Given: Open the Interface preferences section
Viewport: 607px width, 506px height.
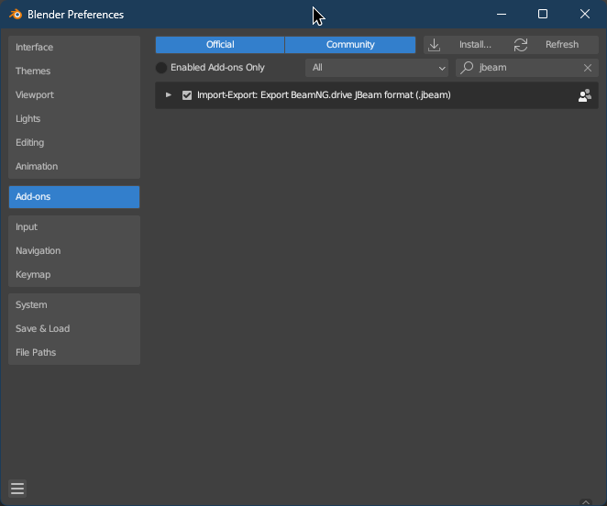Looking at the screenshot, I should point(74,48).
